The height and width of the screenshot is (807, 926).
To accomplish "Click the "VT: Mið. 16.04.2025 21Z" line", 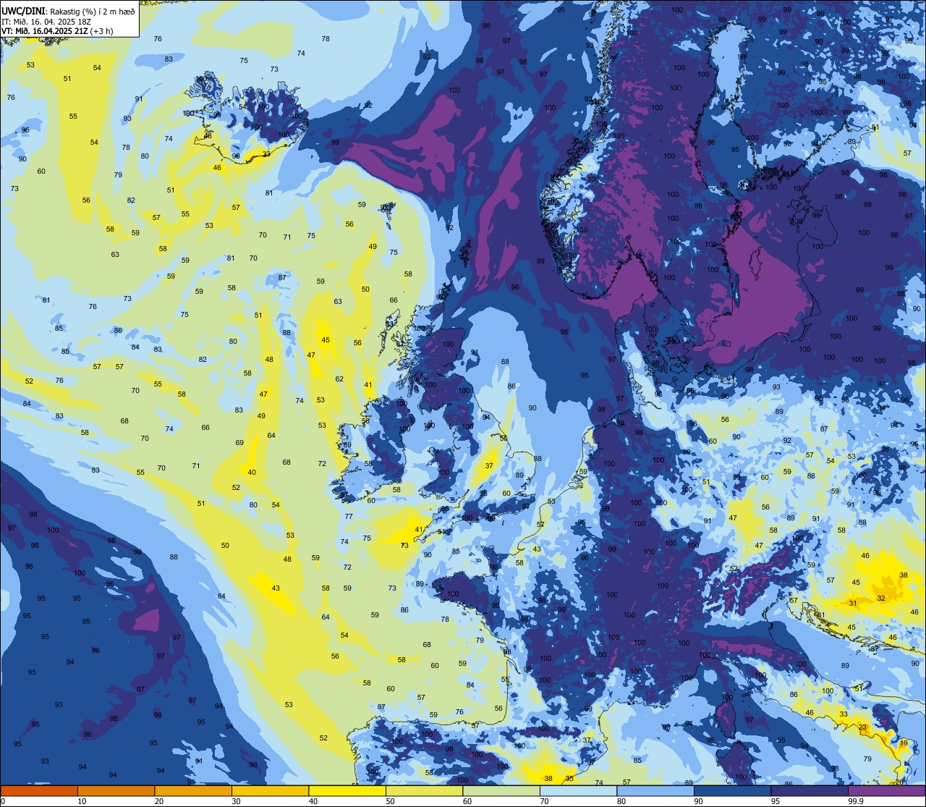I will (x=44, y=31).
